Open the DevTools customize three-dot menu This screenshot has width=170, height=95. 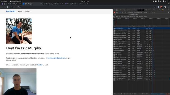pyautogui.click(x=166, y=10)
